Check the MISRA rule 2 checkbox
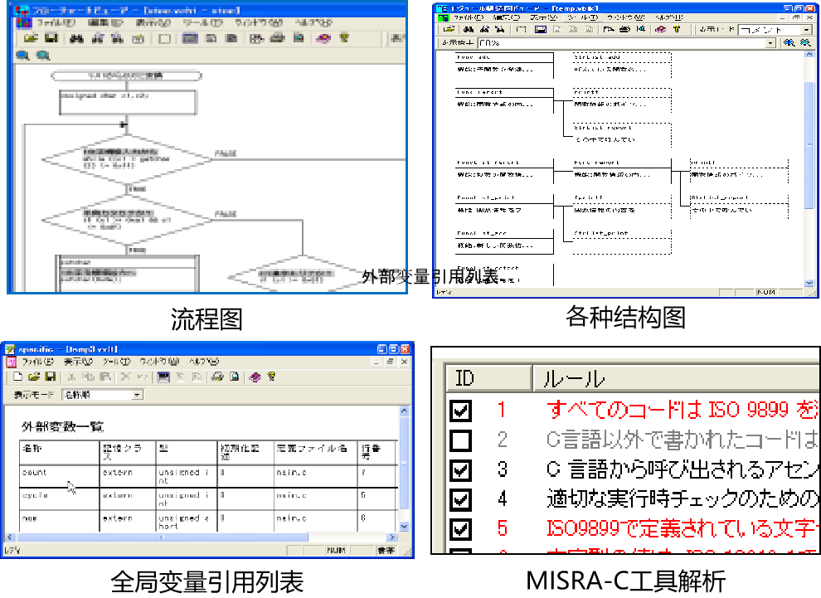The width and height of the screenshot is (821, 598). pos(461,440)
